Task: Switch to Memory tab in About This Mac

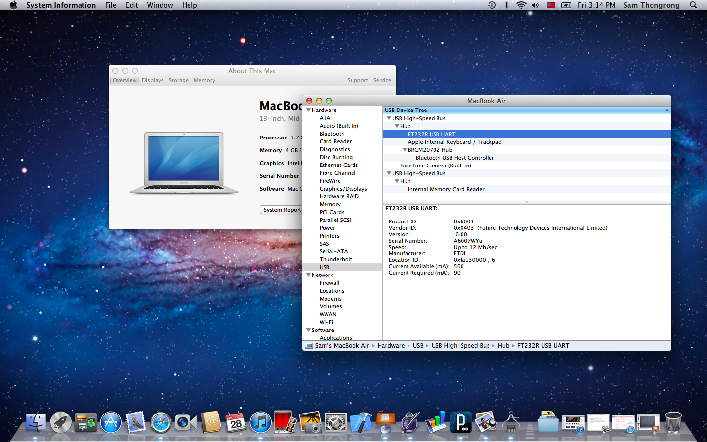Action: pyautogui.click(x=204, y=80)
